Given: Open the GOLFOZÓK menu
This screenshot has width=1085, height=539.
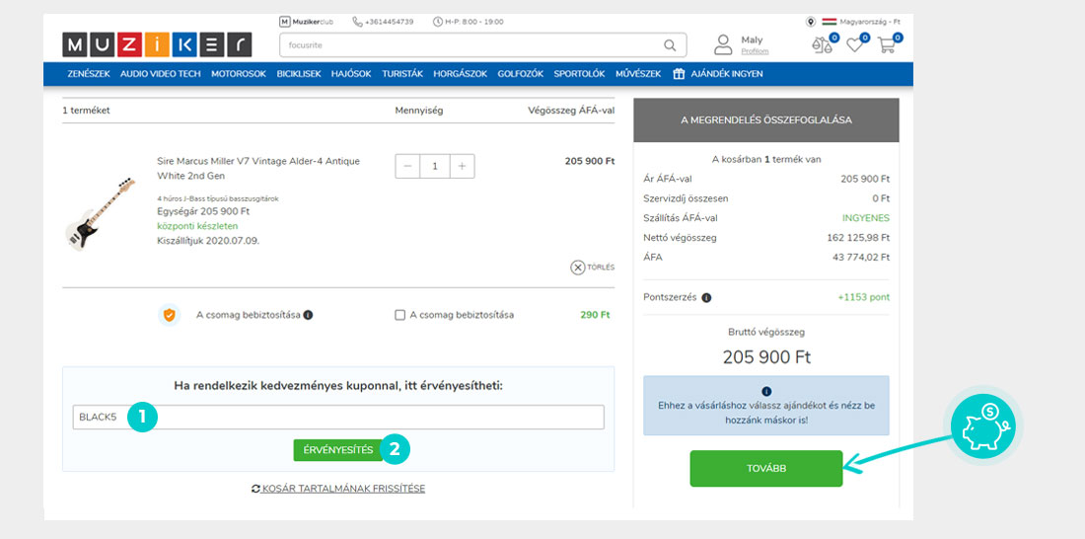Looking at the screenshot, I should pos(521,73).
